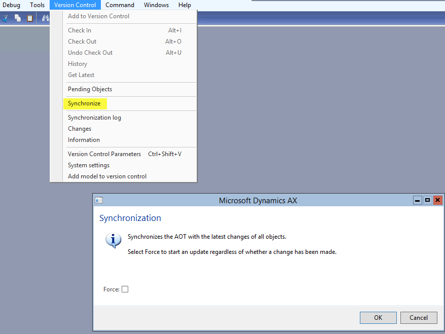Click the blue information icon in dialog
This screenshot has width=445, height=334.
[113, 240]
